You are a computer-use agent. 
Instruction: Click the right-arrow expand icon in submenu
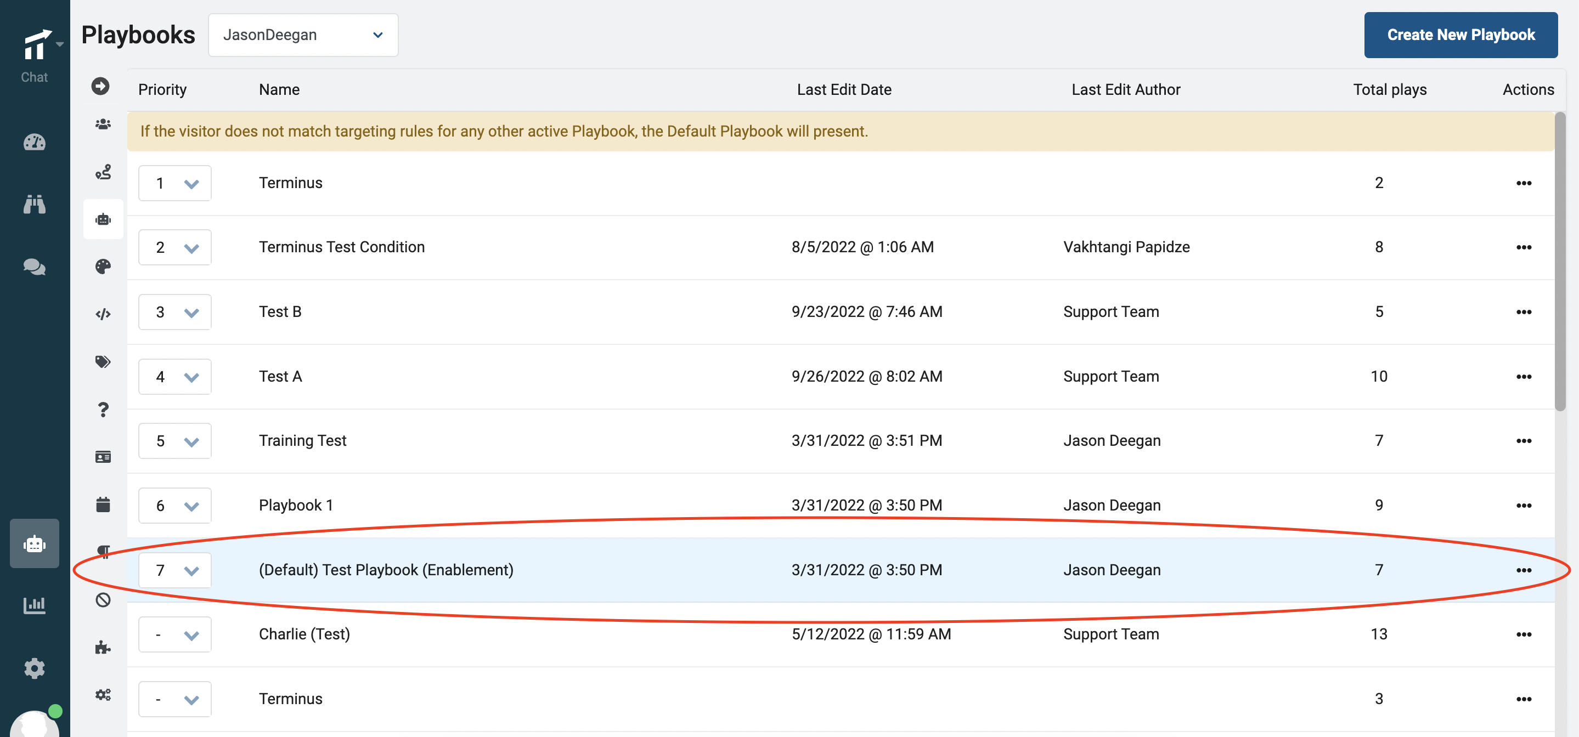point(100,86)
